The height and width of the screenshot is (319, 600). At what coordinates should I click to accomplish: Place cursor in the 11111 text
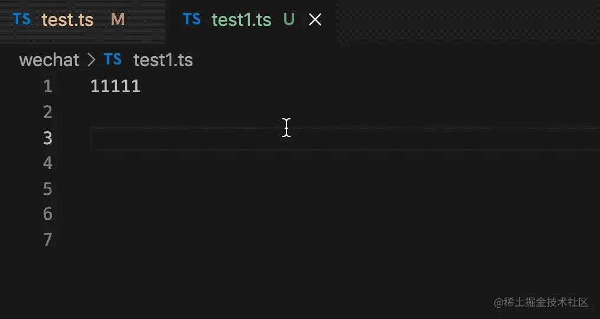click(115, 87)
